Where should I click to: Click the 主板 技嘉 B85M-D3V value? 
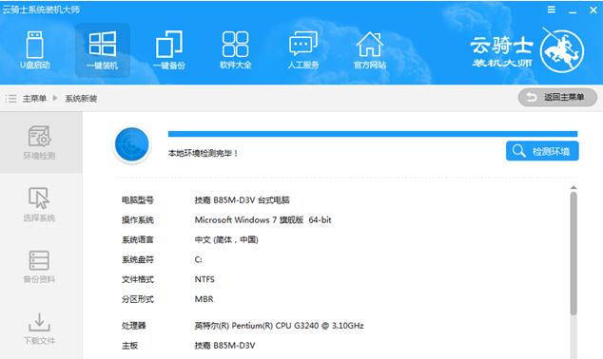click(224, 346)
